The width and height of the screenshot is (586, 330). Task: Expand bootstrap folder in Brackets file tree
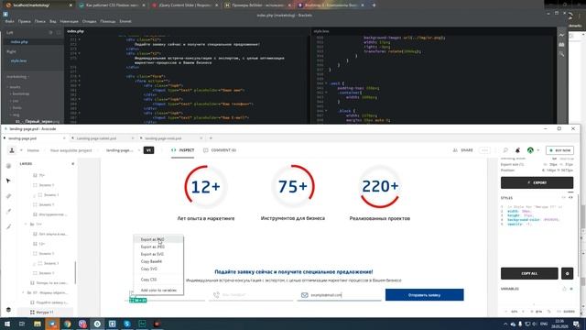pyautogui.click(x=20, y=93)
